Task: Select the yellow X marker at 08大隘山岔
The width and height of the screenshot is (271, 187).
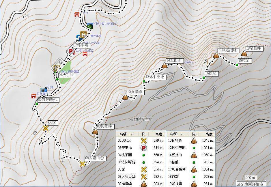Action: pos(83,164)
